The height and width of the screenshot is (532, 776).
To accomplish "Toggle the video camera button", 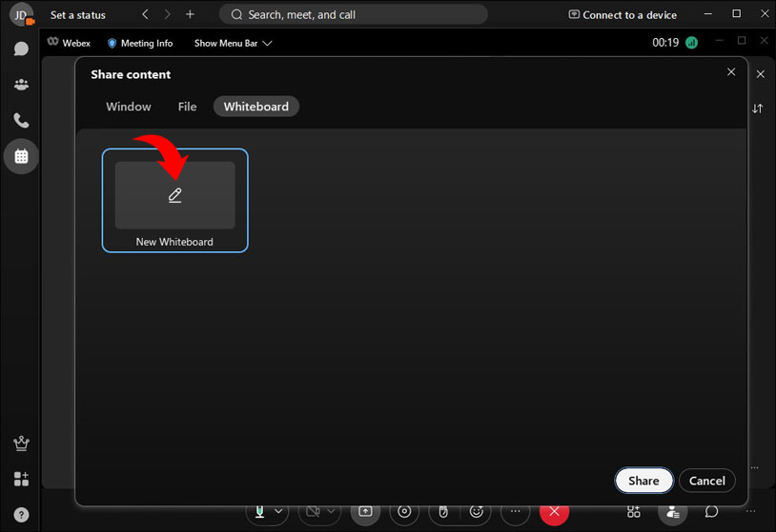I will pyautogui.click(x=313, y=512).
